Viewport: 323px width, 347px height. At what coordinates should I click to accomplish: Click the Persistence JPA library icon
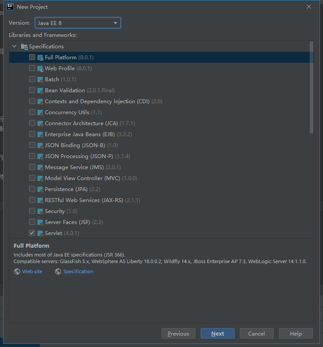click(40, 189)
